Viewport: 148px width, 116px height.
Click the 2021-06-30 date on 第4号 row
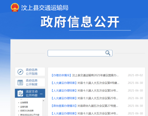[135, 83]
